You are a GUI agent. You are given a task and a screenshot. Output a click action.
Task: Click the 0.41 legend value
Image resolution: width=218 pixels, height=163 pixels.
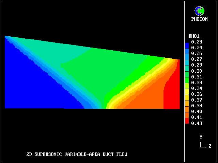[x=197, y=117]
